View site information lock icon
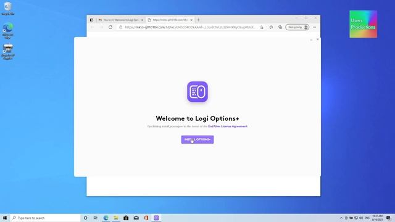Image resolution: width=395 pixels, height=222 pixels. [x=120, y=27]
